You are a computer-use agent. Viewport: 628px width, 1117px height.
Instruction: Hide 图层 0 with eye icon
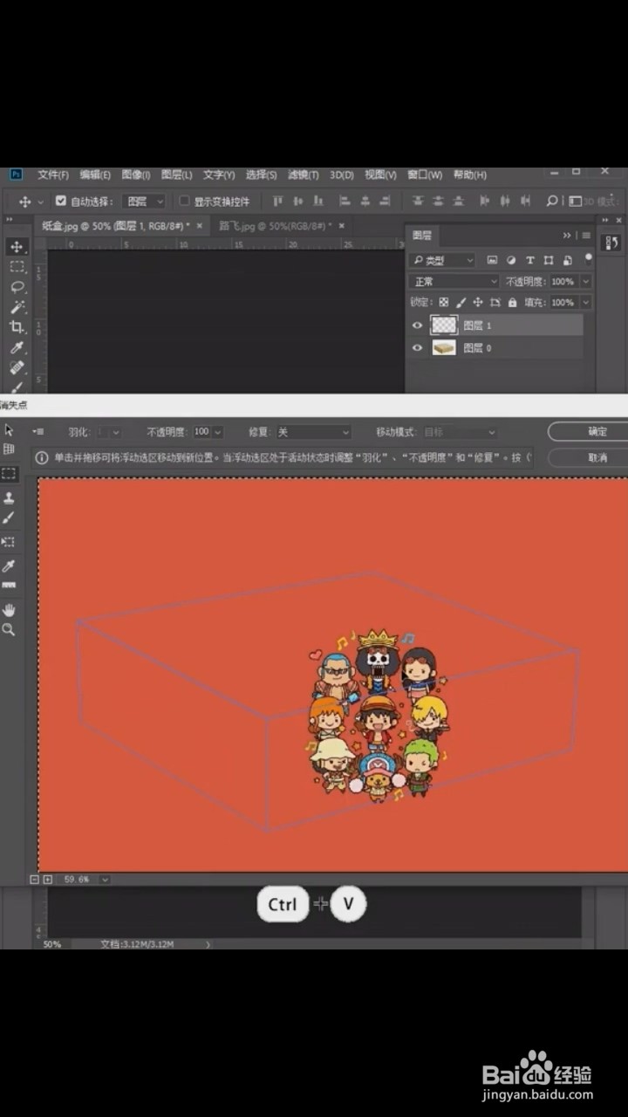pyautogui.click(x=417, y=347)
